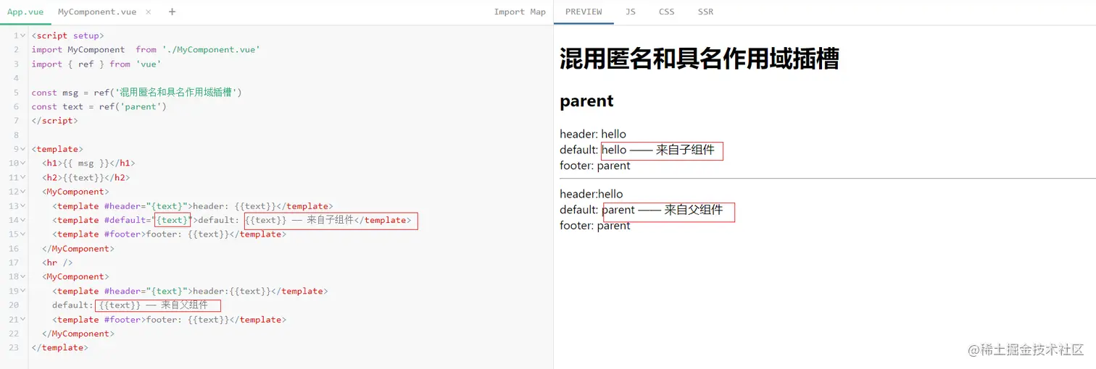Click the "import { ref } from 'vue'" line
This screenshot has height=369, width=1096.
(x=96, y=64)
